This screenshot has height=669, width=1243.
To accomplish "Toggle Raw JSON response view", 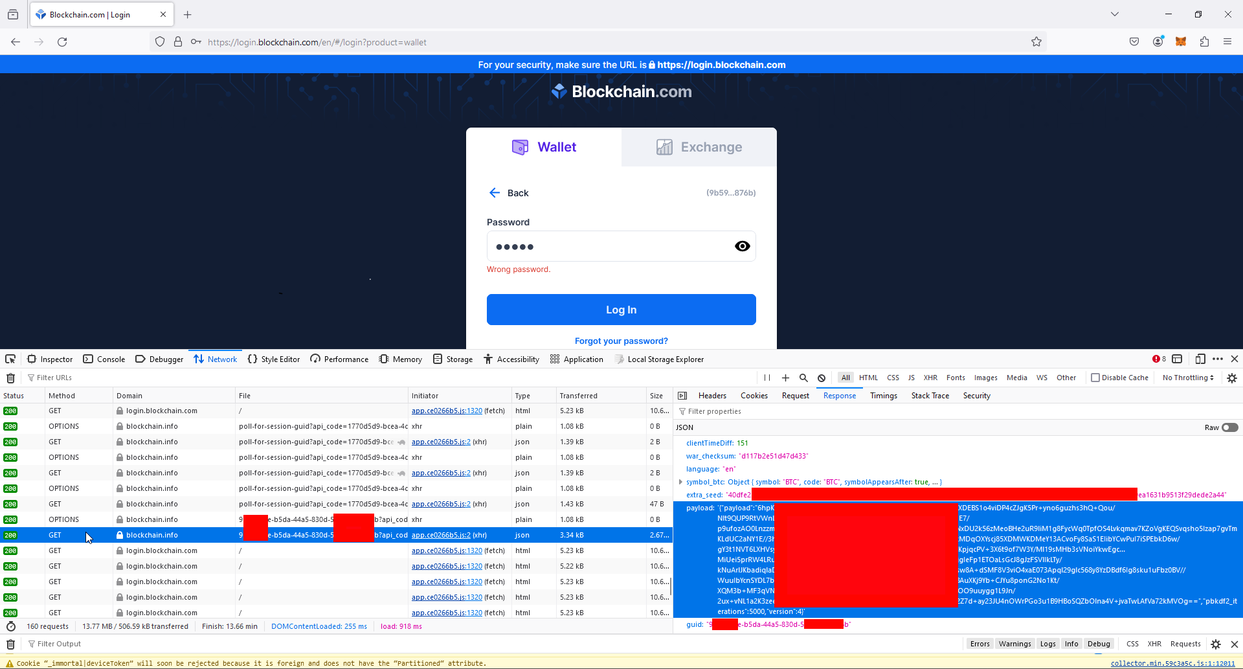I will coord(1228,427).
